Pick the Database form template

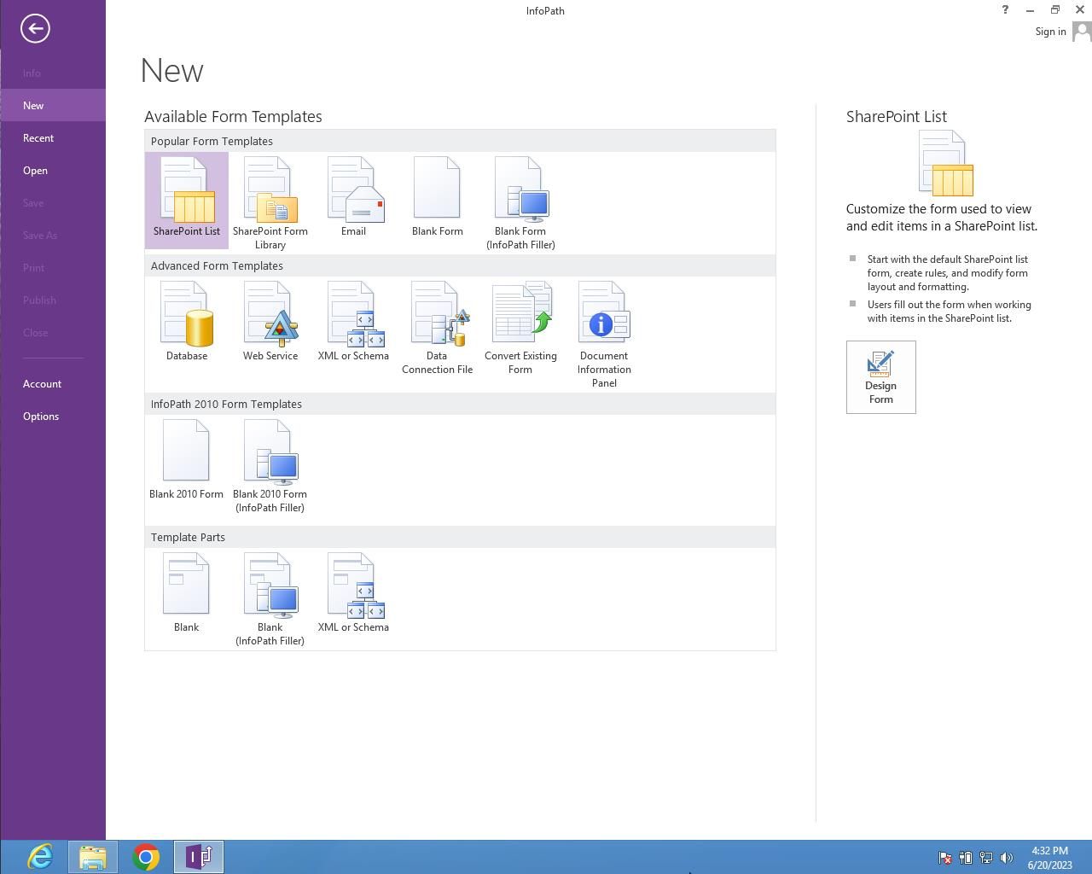coord(187,323)
